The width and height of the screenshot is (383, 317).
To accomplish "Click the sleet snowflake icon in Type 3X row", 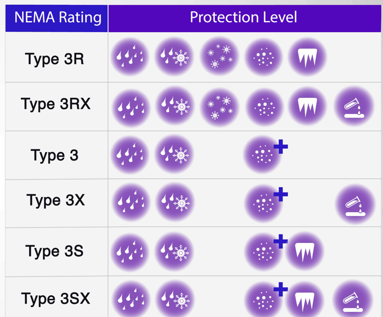I will click(x=174, y=203).
